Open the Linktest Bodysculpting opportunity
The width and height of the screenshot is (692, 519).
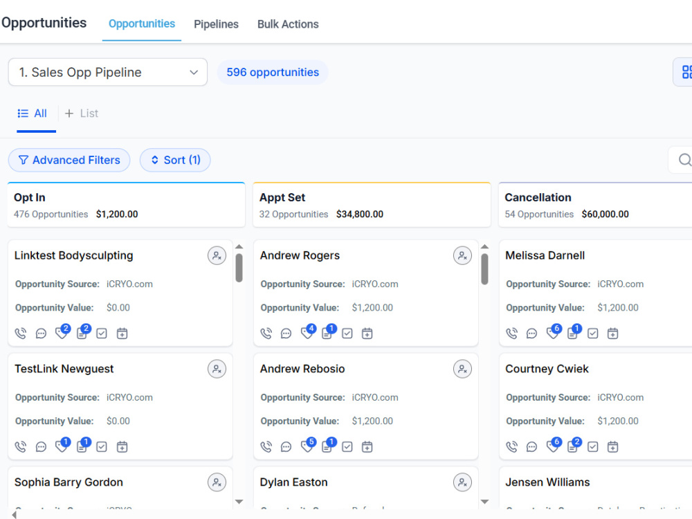74,255
